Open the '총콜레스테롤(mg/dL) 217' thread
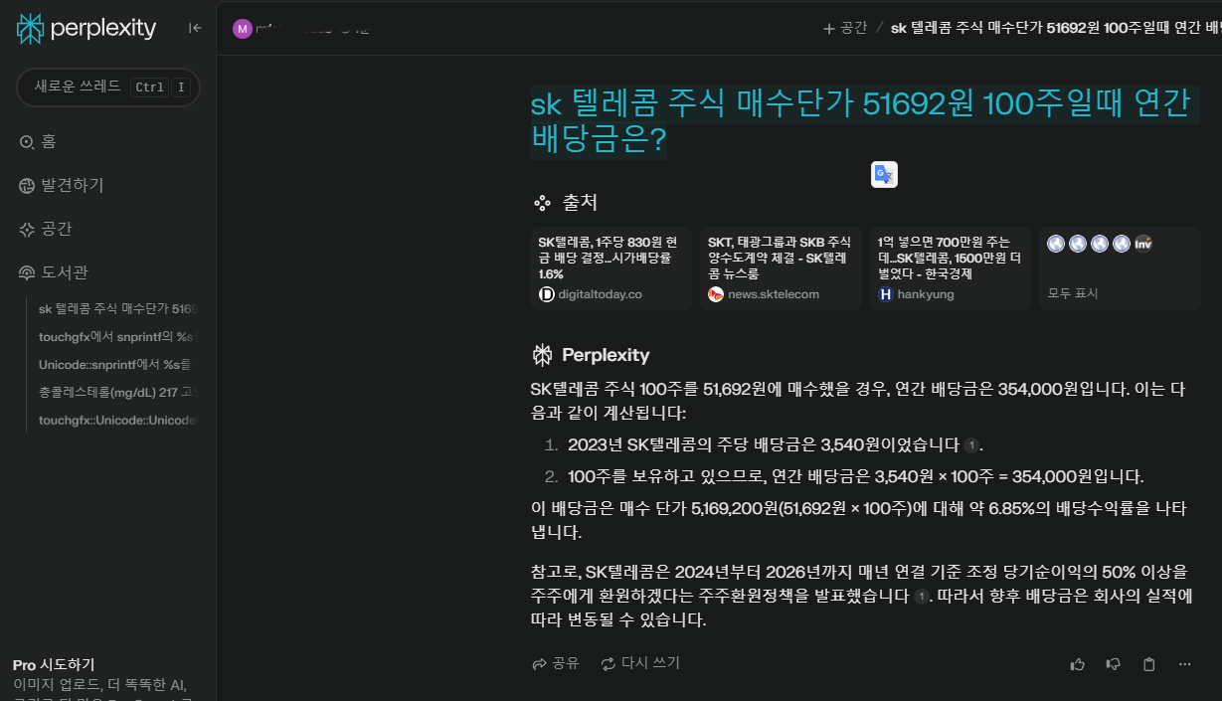Image resolution: width=1222 pixels, height=701 pixels. click(118, 393)
